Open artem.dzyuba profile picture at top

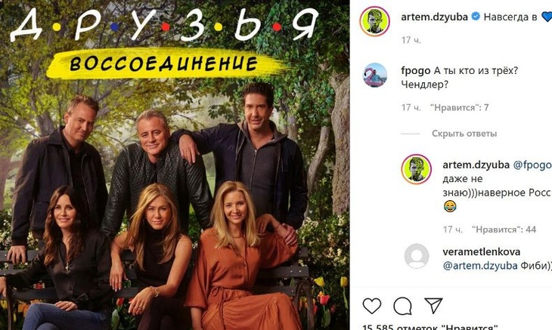click(374, 21)
